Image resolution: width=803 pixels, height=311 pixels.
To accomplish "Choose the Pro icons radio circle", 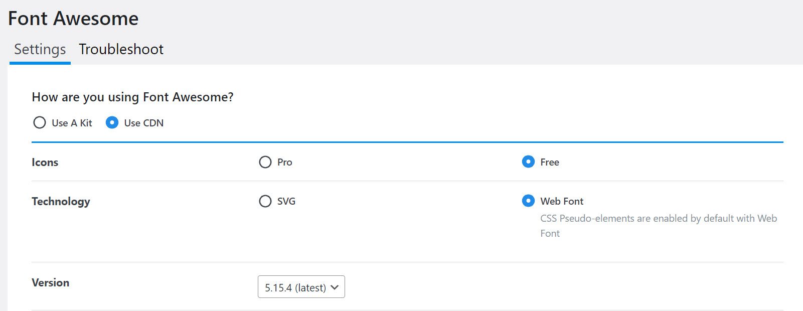I will (265, 163).
